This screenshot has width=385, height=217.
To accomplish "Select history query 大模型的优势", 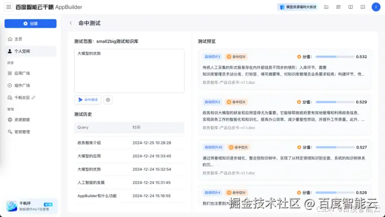I will pyautogui.click(x=89, y=169).
